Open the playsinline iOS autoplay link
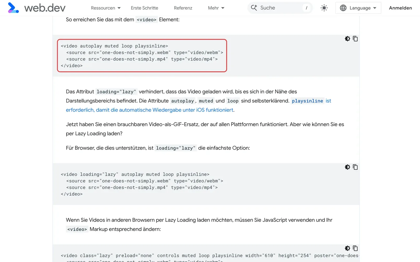Screen dimensions: 420x262 pos(307,101)
